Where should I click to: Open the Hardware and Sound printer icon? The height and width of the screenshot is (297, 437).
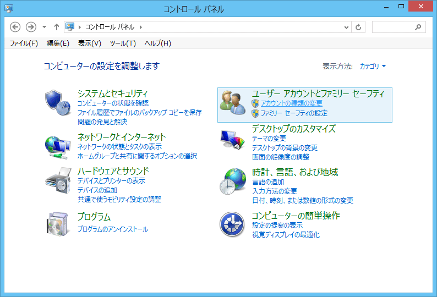[x=58, y=180]
